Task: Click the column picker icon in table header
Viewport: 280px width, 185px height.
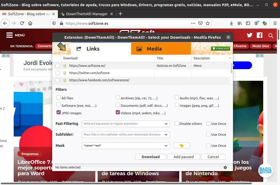Action: [x=230, y=58]
